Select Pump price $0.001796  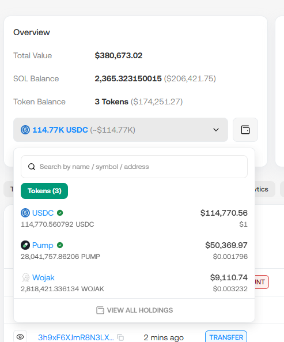point(230,257)
